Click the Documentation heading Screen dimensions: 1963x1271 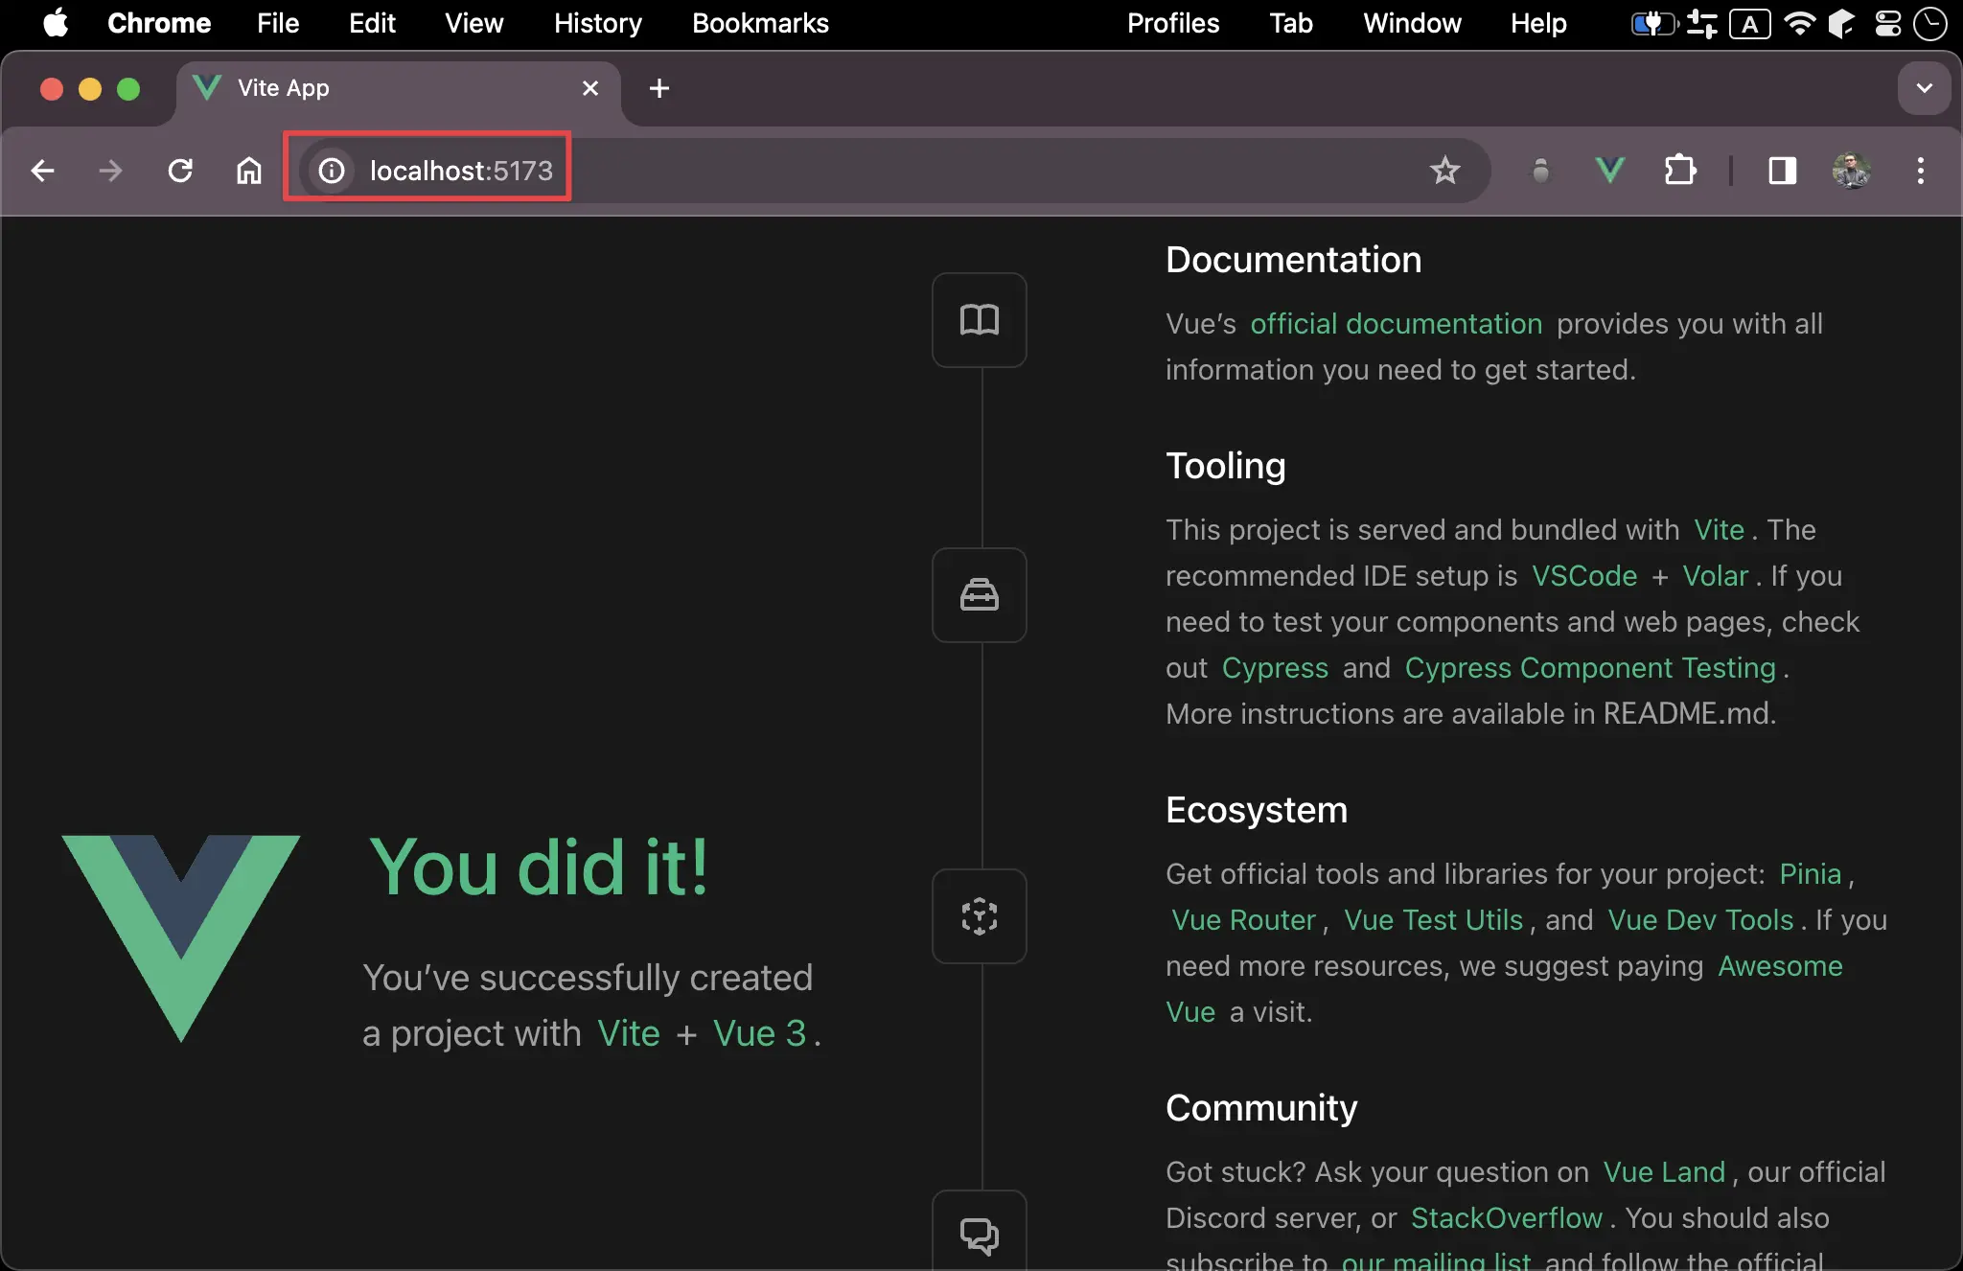[1294, 260]
